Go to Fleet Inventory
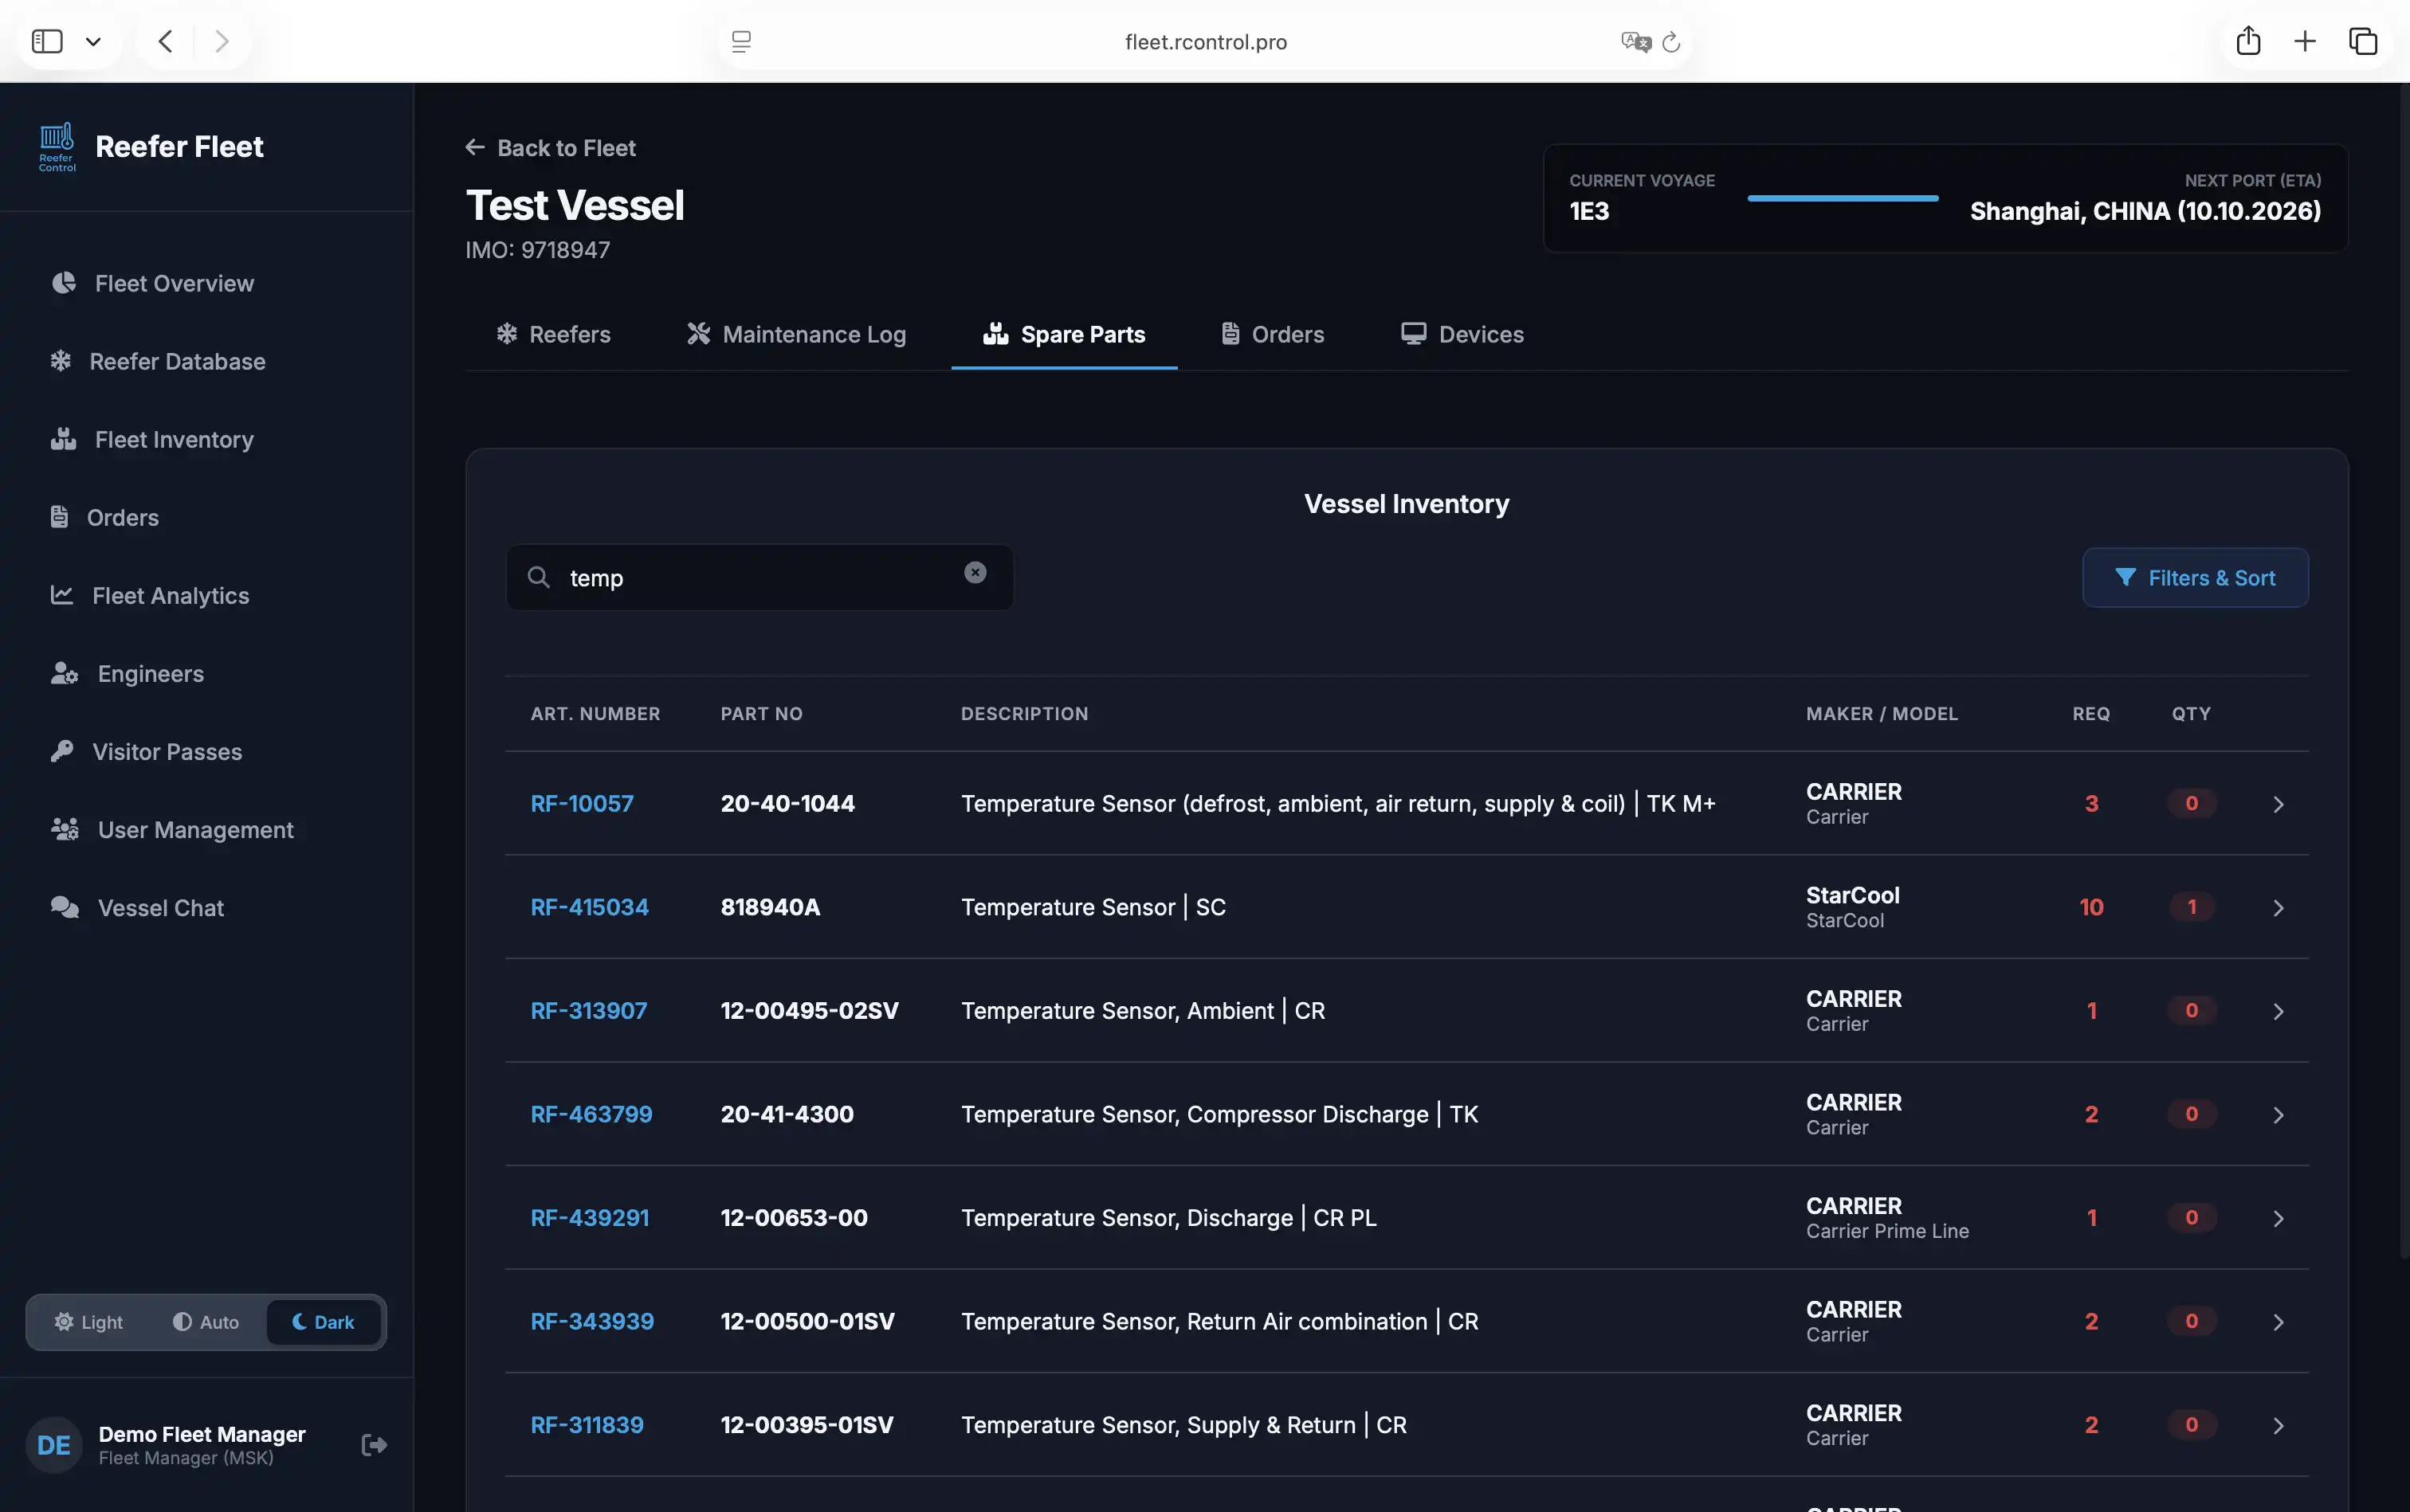 tap(152, 439)
